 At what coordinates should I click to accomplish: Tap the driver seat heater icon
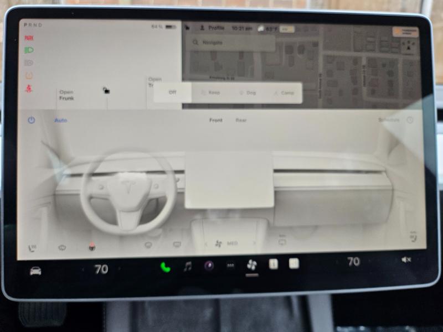click(x=33, y=247)
